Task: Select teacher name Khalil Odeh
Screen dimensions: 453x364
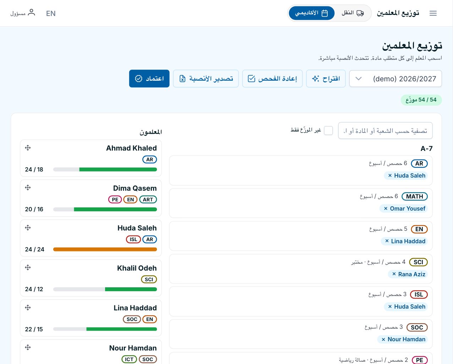Action: (x=137, y=268)
